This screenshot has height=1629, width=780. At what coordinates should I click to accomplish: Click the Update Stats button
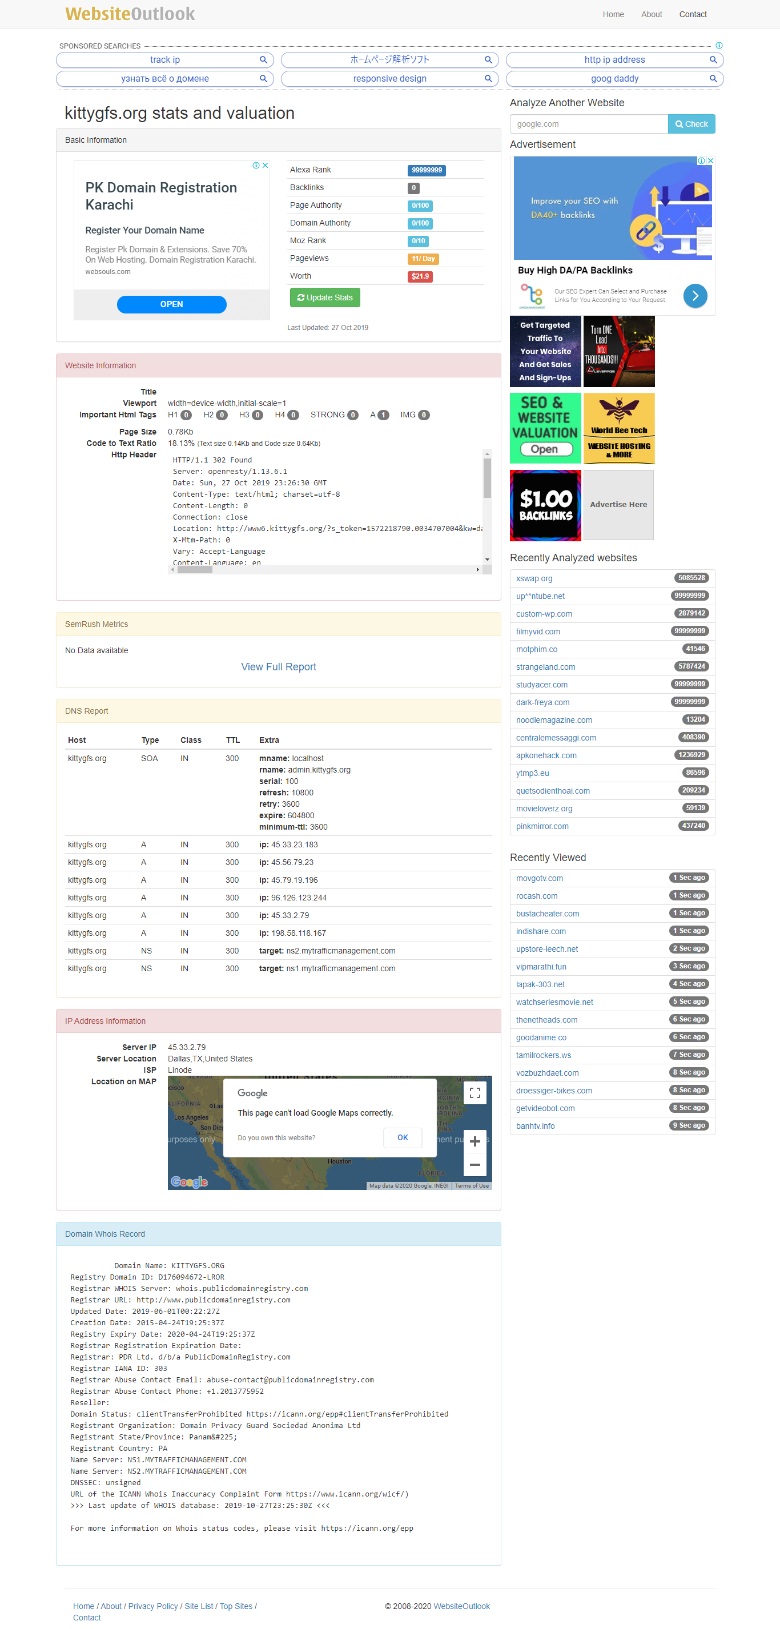pyautogui.click(x=324, y=298)
